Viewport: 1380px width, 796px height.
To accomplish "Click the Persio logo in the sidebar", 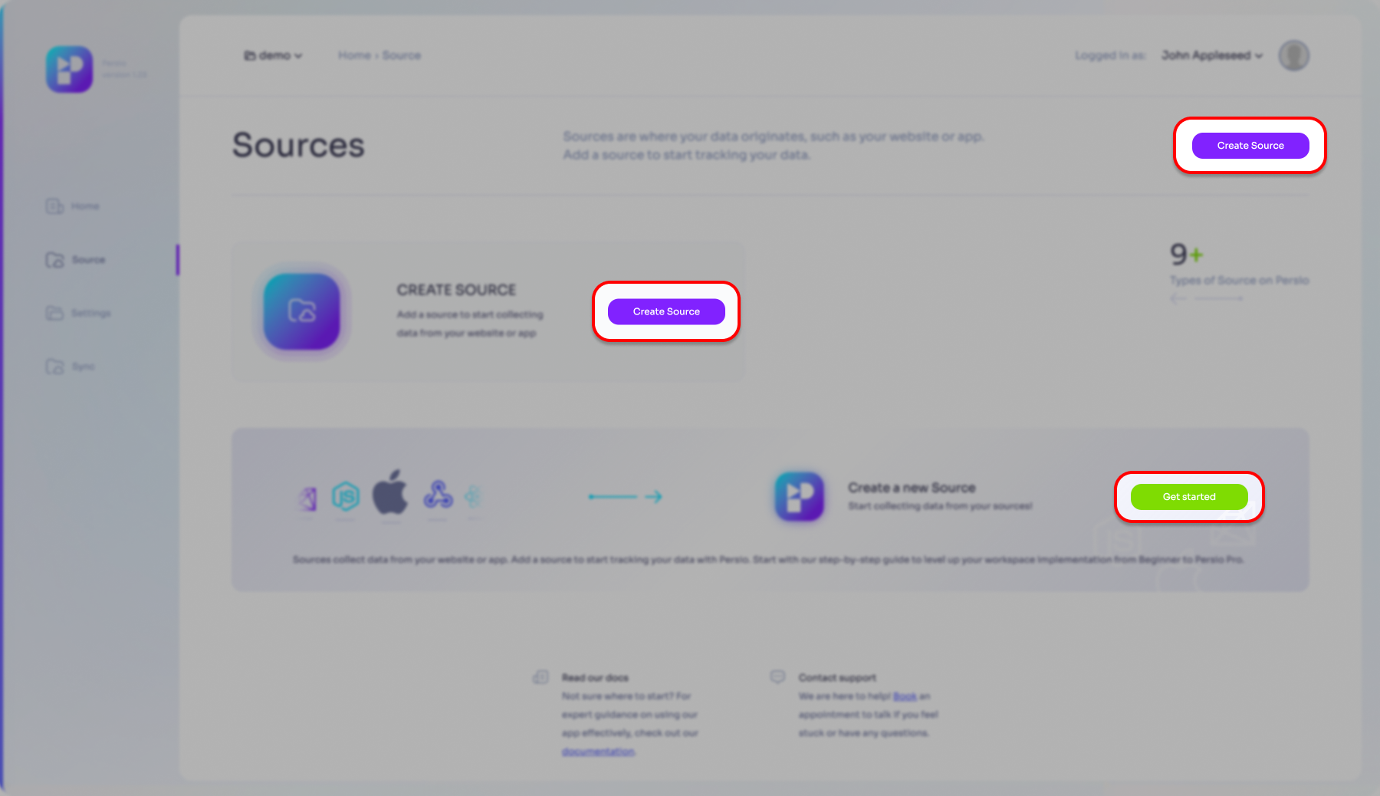I will (69, 69).
